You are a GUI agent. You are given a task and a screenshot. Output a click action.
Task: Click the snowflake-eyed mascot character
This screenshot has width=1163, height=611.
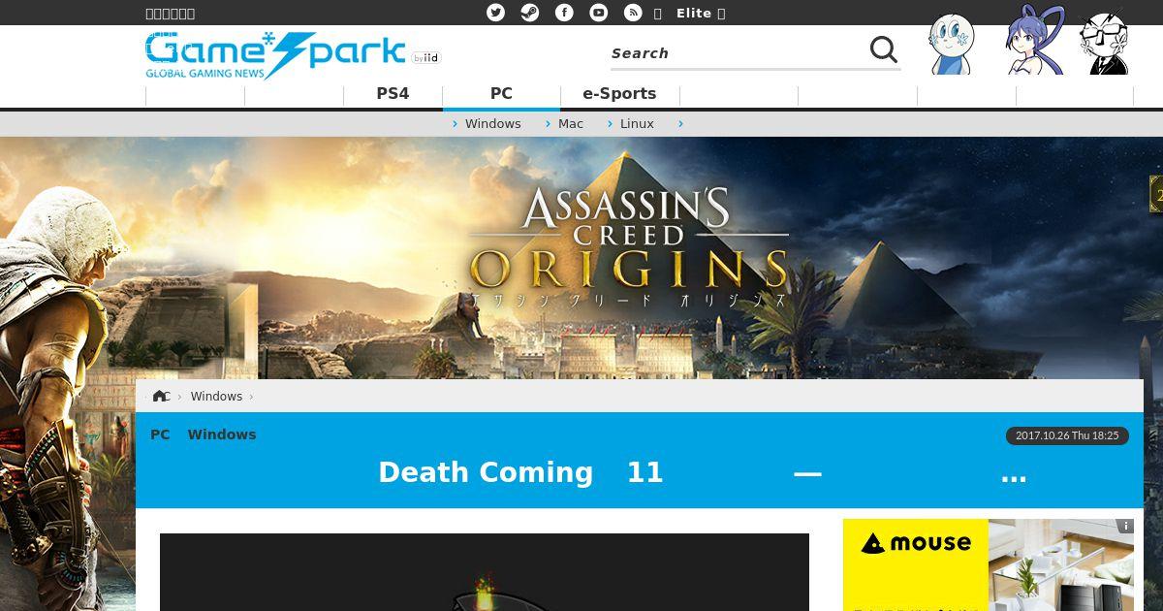point(951,44)
